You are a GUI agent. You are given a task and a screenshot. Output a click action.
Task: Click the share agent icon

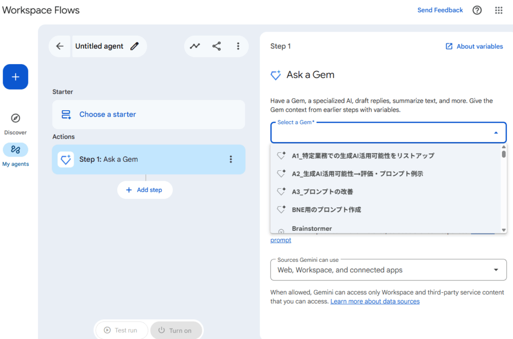click(x=216, y=46)
